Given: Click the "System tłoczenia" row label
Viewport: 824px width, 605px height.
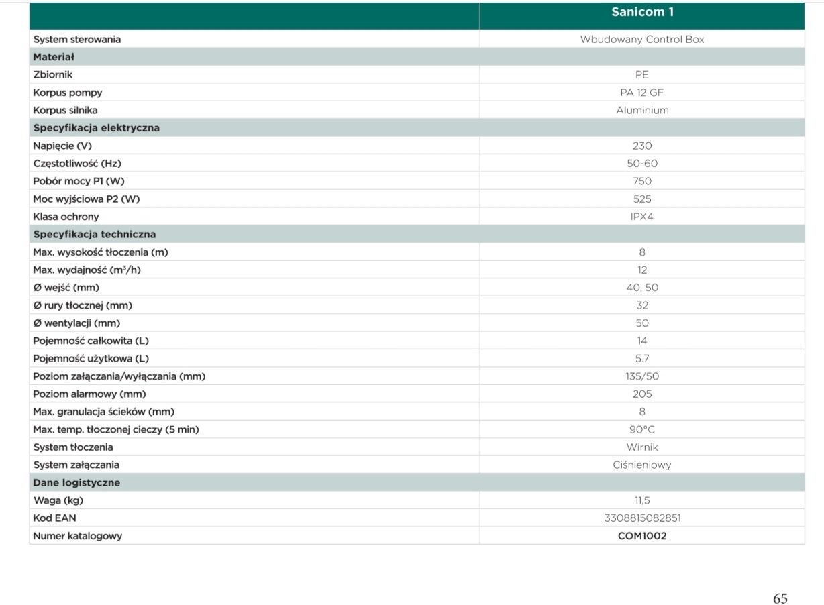Looking at the screenshot, I should [x=73, y=447].
